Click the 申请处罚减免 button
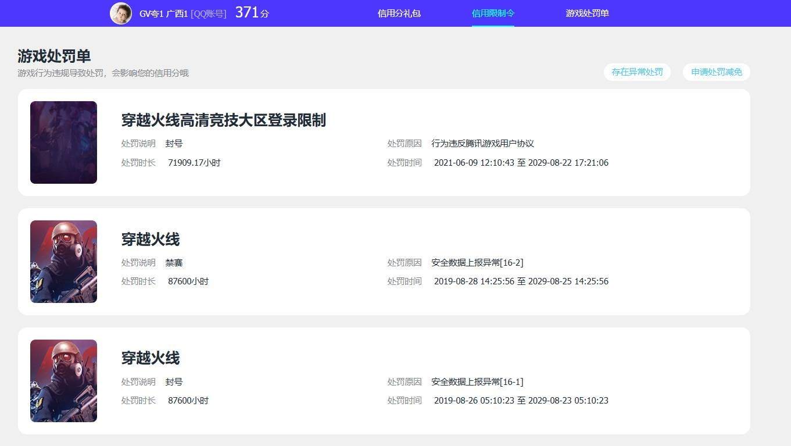Image resolution: width=791 pixels, height=446 pixels. [x=717, y=72]
